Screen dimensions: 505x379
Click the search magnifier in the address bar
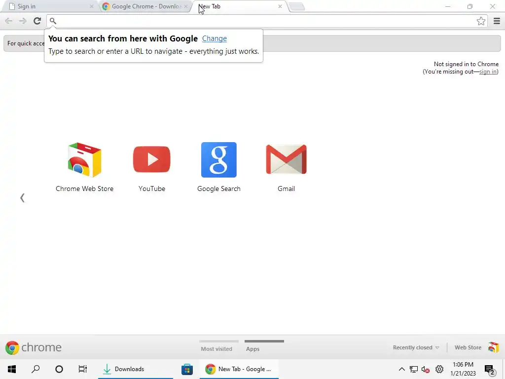click(53, 21)
